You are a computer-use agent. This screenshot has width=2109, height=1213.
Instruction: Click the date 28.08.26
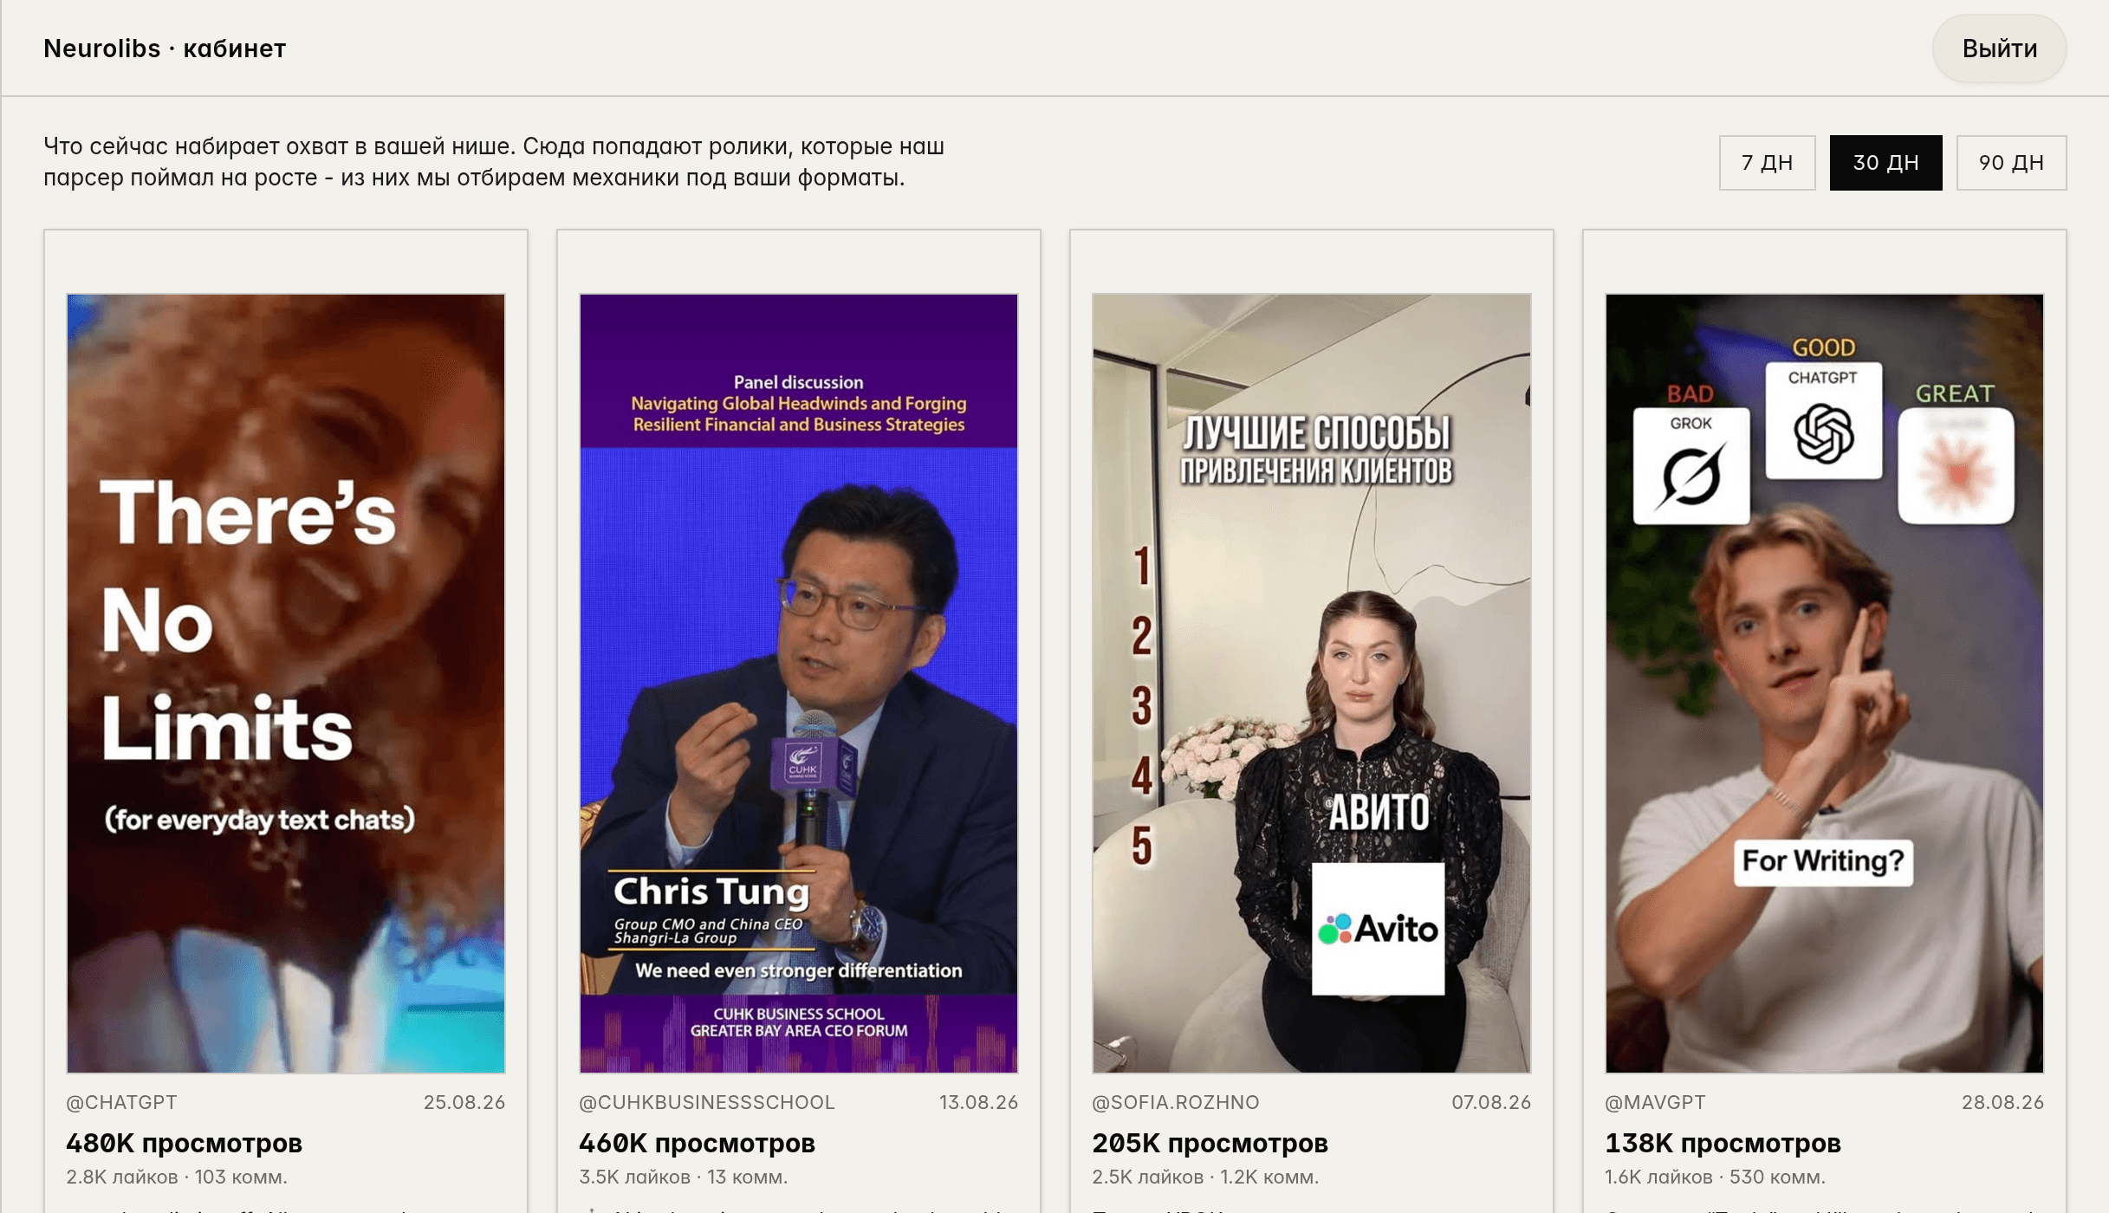[2002, 1102]
